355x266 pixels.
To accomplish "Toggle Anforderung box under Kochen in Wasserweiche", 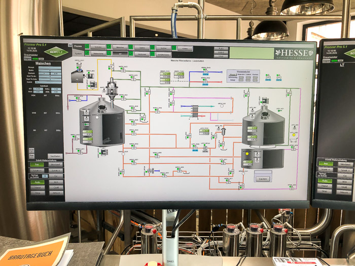I will pos(255,78).
